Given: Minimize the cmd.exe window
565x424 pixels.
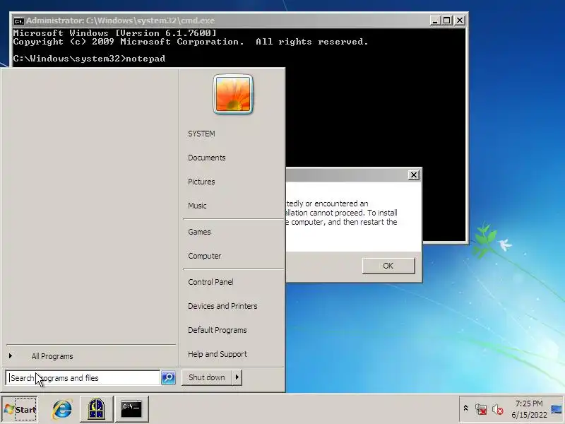Looking at the screenshot, I should click(x=435, y=20).
